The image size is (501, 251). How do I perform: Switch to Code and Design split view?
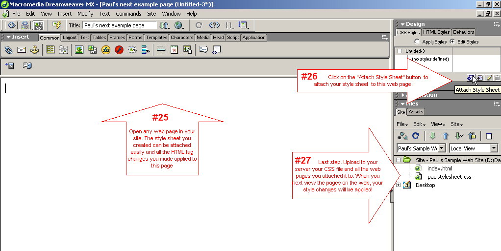click(x=25, y=25)
